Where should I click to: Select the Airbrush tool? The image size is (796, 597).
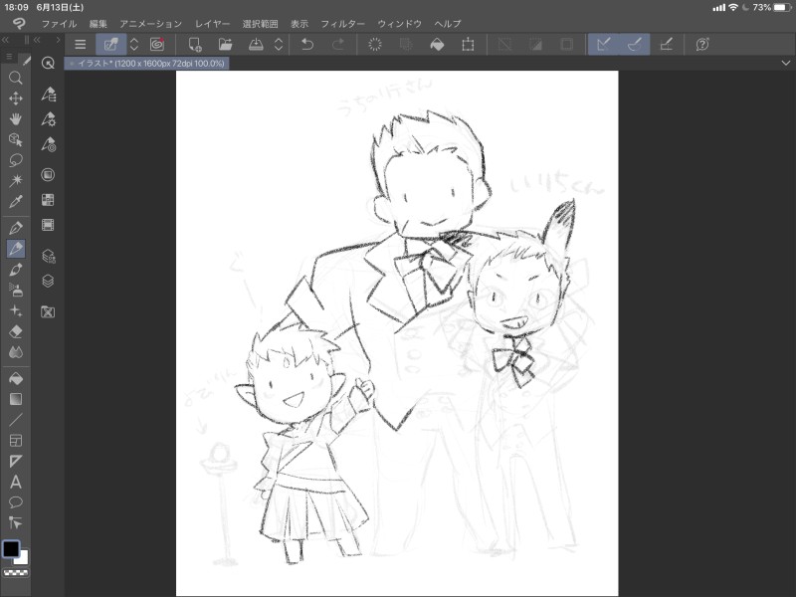[x=16, y=290]
